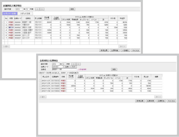Focus the year field in 会員別売上伝票照会
Viewport: 179px width, 137px height.
tap(56, 64)
